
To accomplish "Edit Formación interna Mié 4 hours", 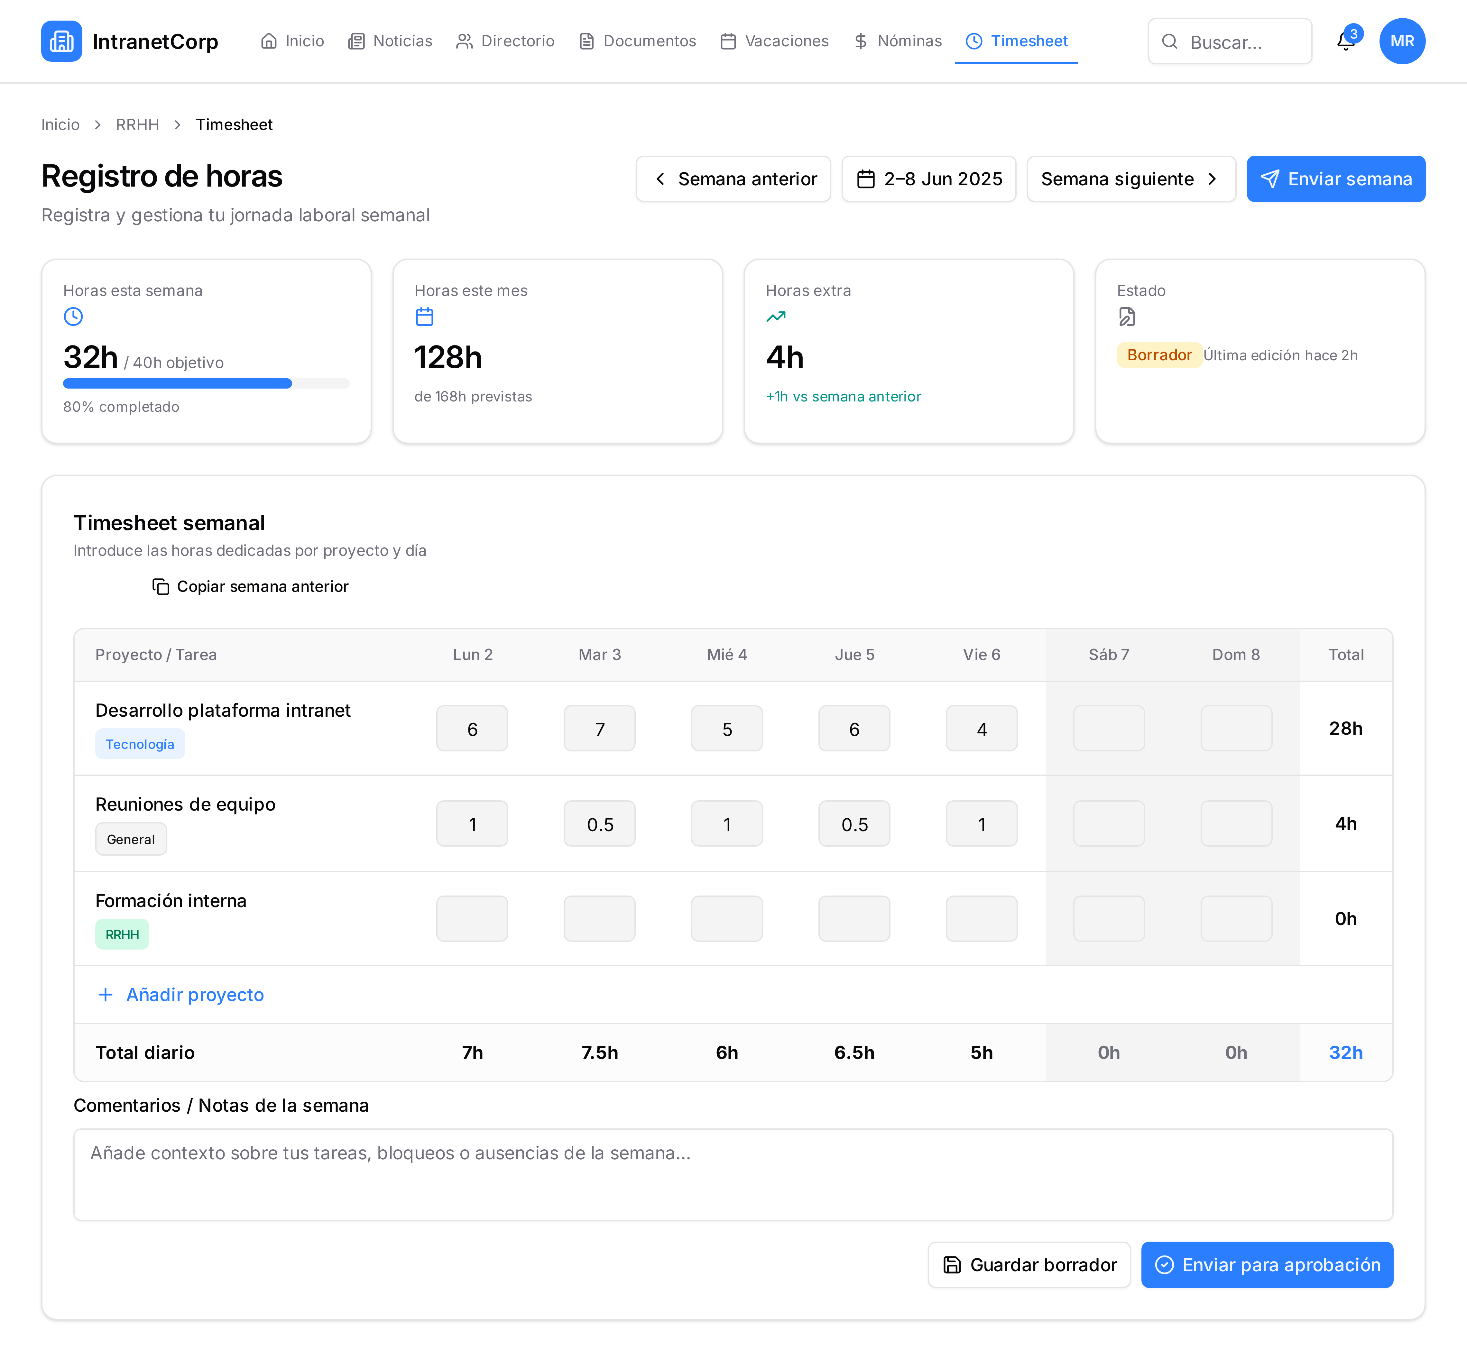I will [x=727, y=918].
